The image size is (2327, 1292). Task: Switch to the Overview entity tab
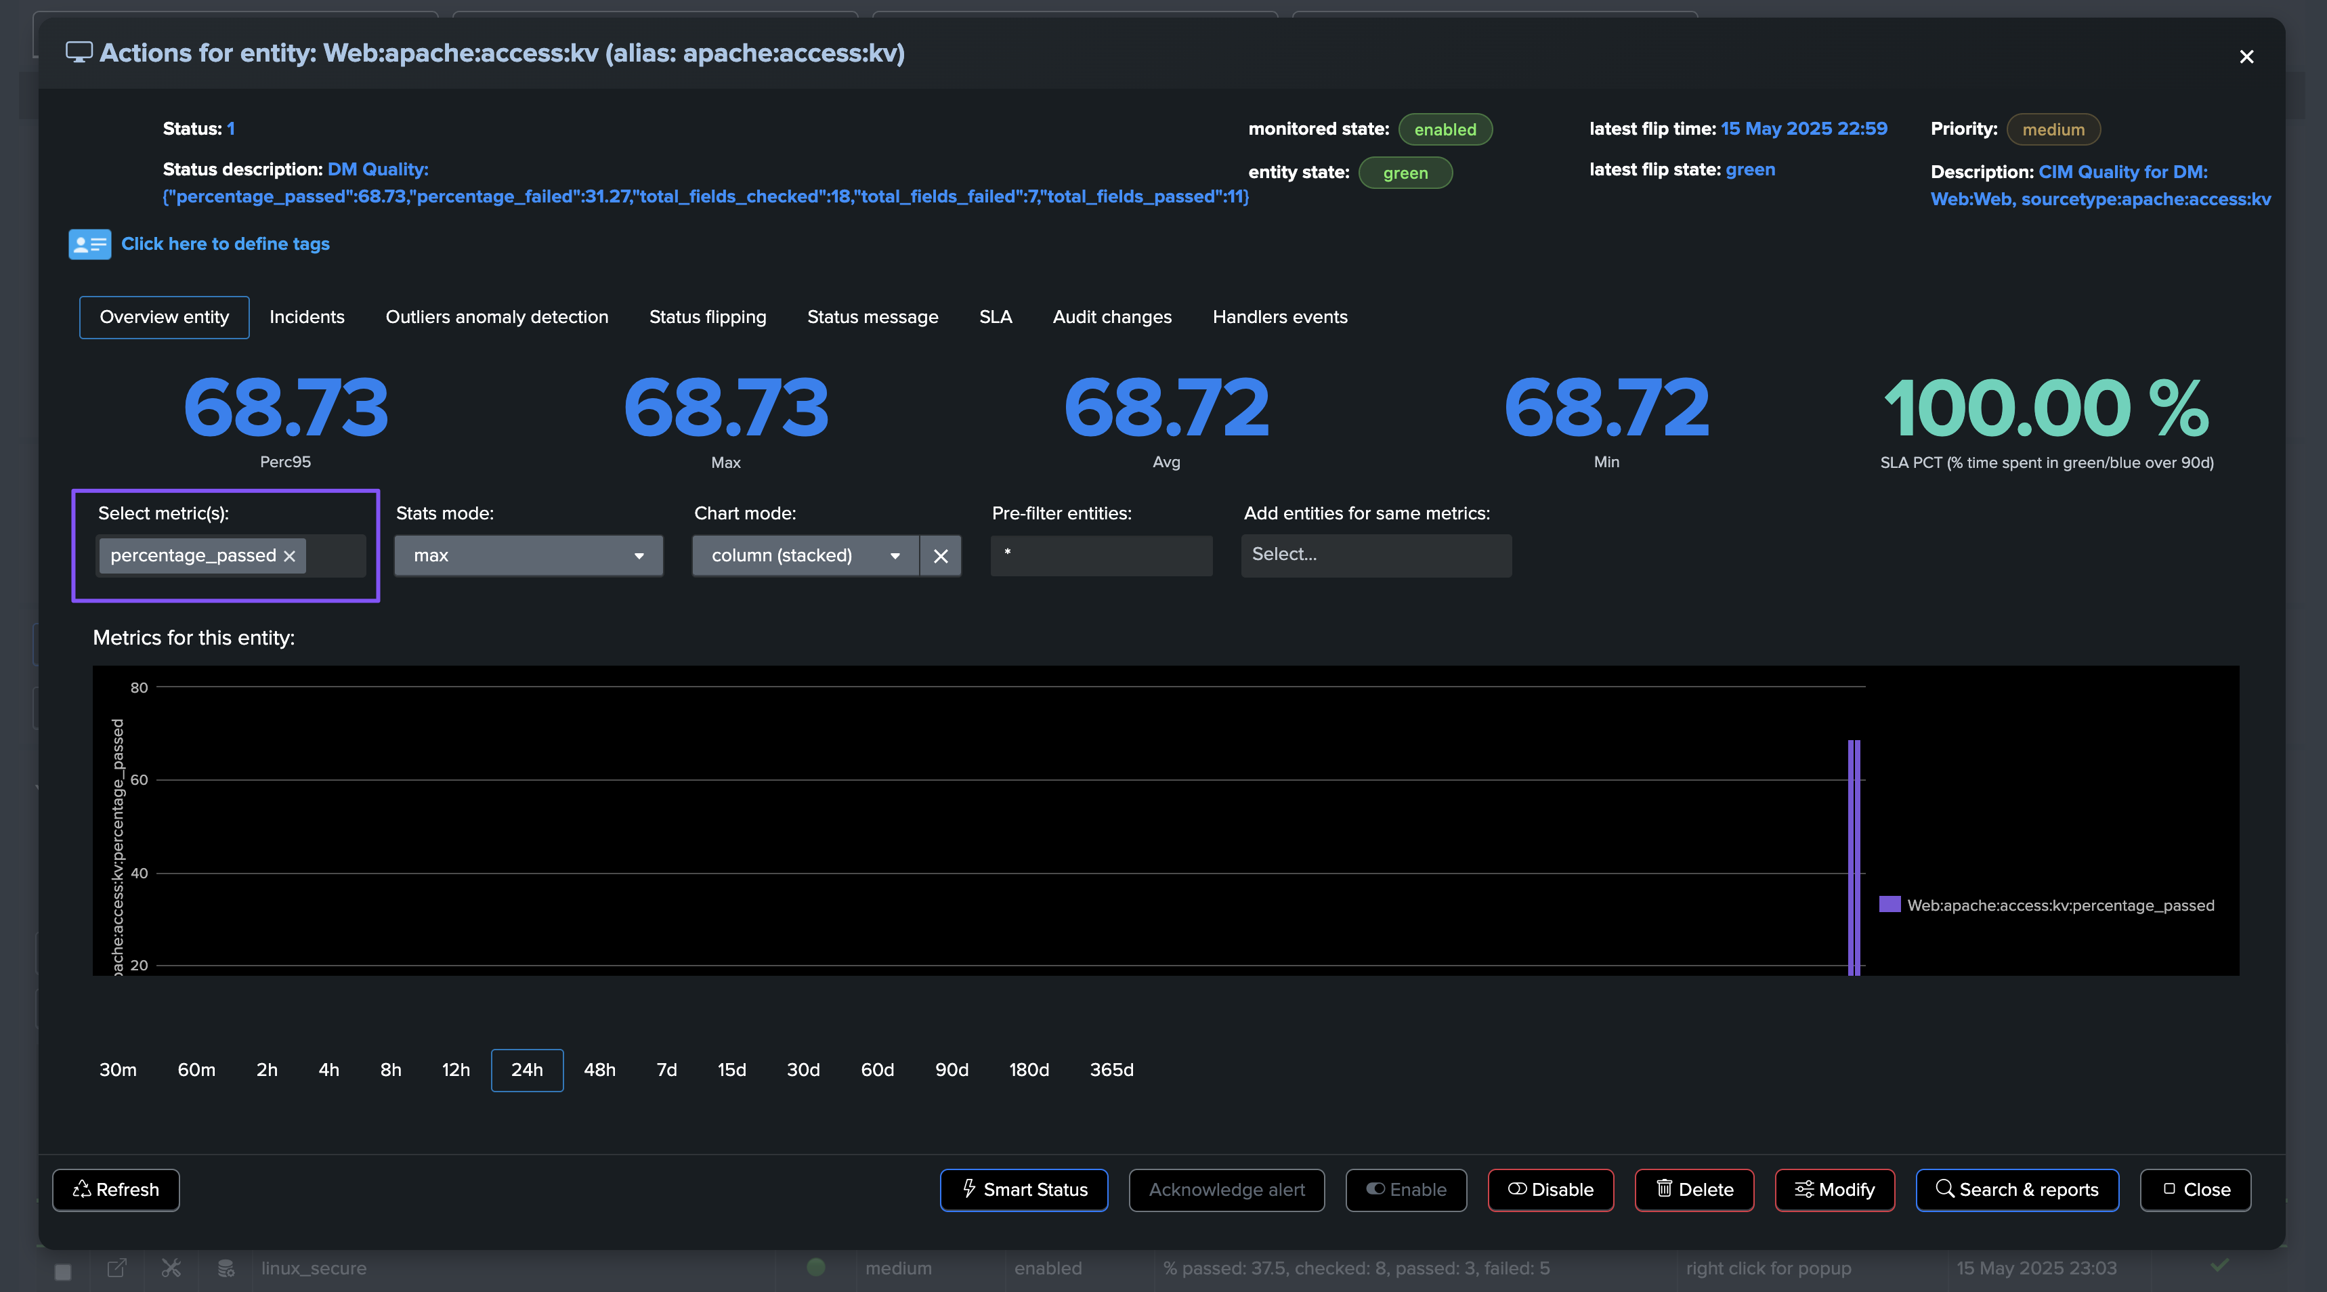(x=165, y=317)
